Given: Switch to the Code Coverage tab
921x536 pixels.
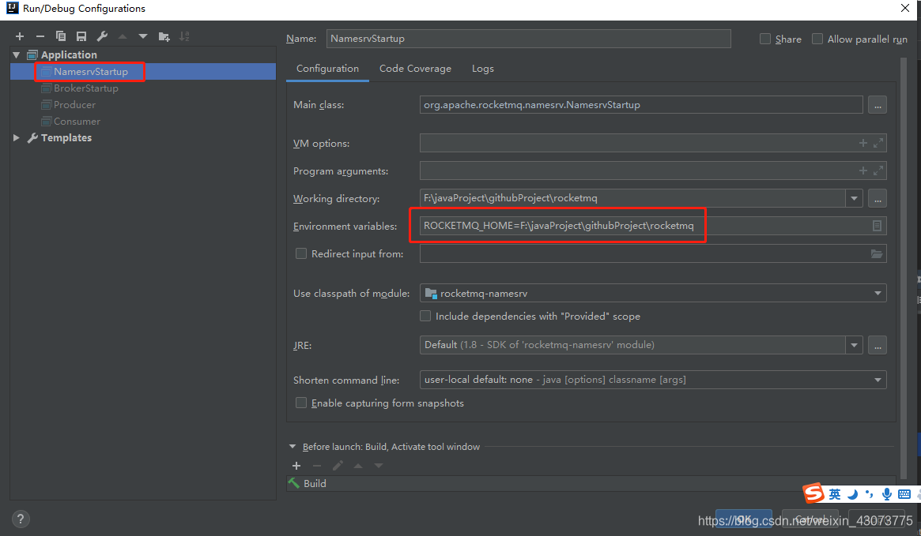Looking at the screenshot, I should pos(415,69).
